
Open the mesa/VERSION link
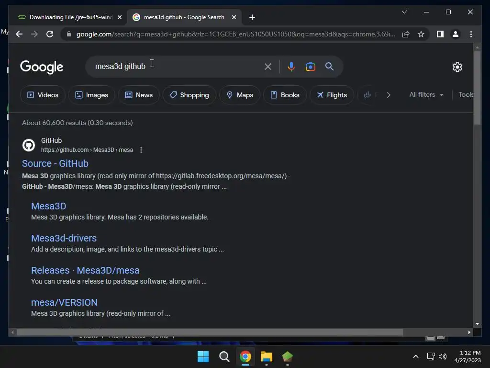(64, 303)
